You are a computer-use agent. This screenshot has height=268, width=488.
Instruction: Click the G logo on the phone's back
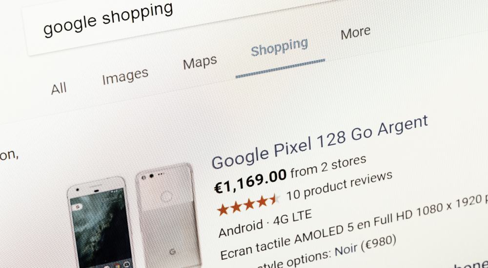pos(173,252)
